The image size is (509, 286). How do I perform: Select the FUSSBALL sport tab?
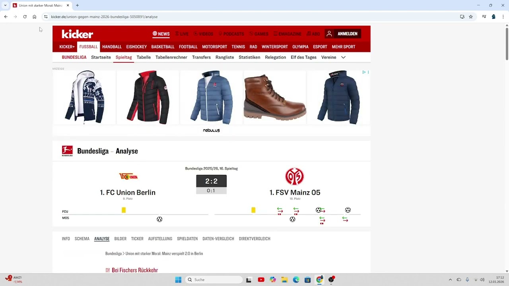coord(88,47)
